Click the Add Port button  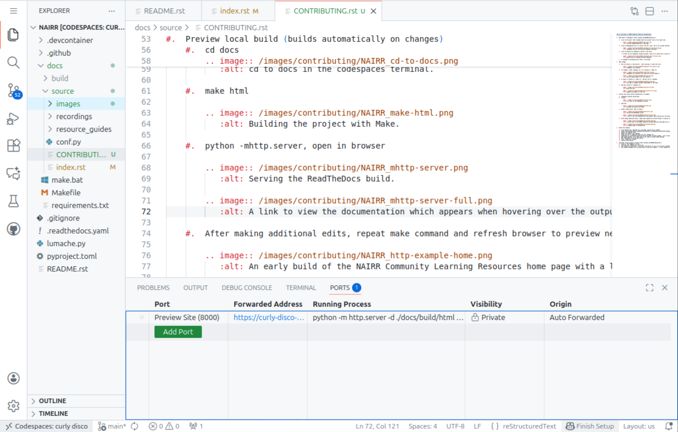point(178,332)
